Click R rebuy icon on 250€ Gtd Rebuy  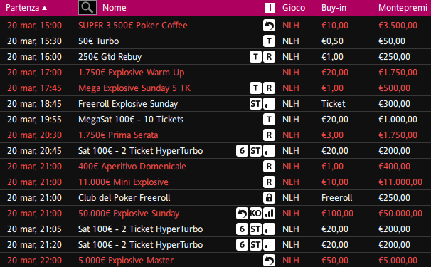pos(269,57)
